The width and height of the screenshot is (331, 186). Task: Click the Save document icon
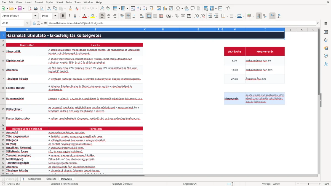tap(19, 9)
